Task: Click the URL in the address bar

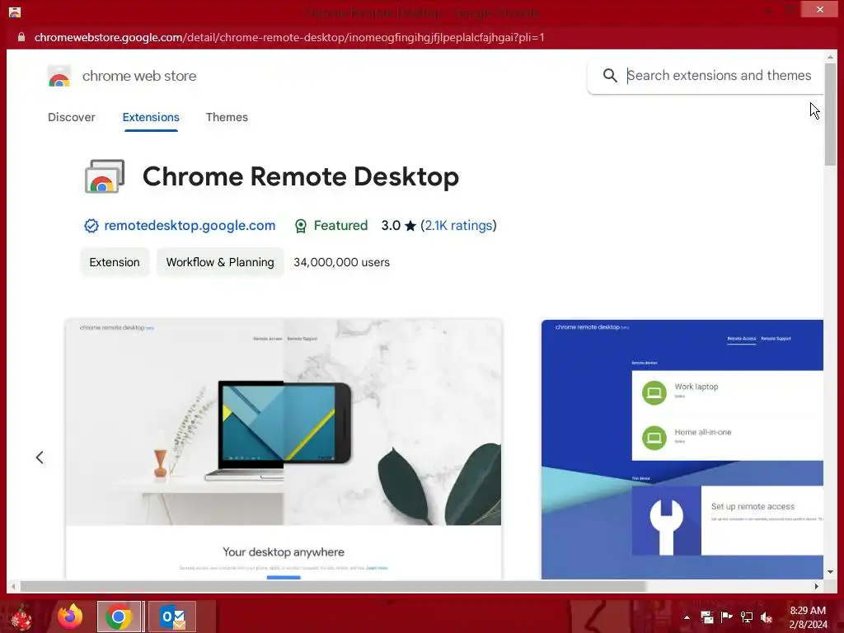Action: pyautogui.click(x=289, y=37)
